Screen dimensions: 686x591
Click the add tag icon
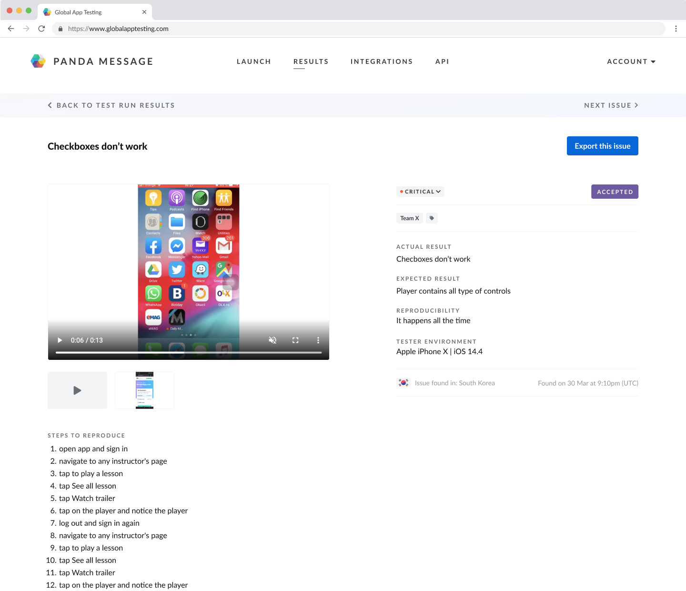point(432,218)
